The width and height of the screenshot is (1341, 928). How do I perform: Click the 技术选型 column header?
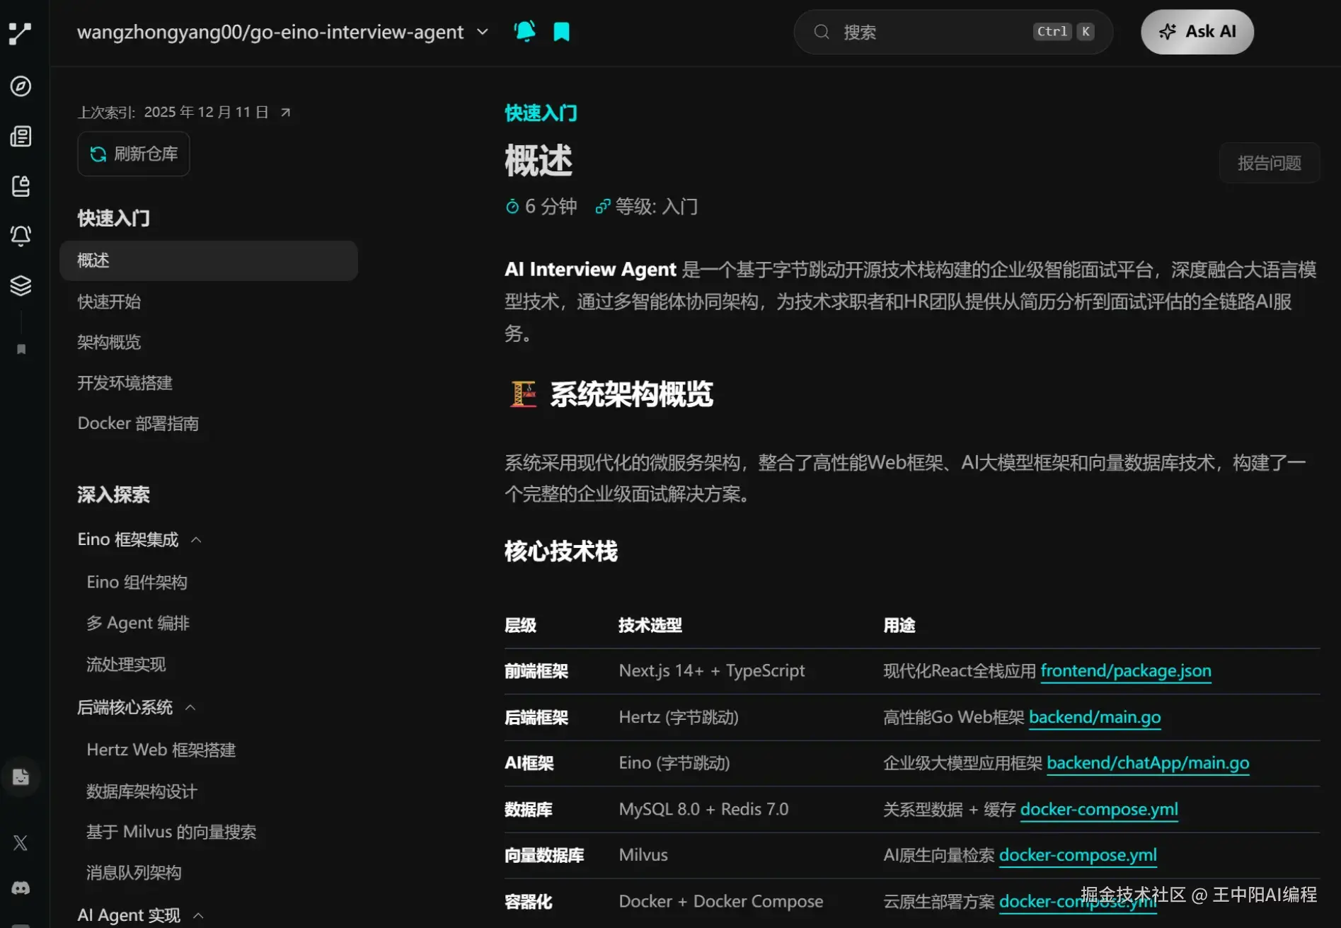pyautogui.click(x=650, y=625)
